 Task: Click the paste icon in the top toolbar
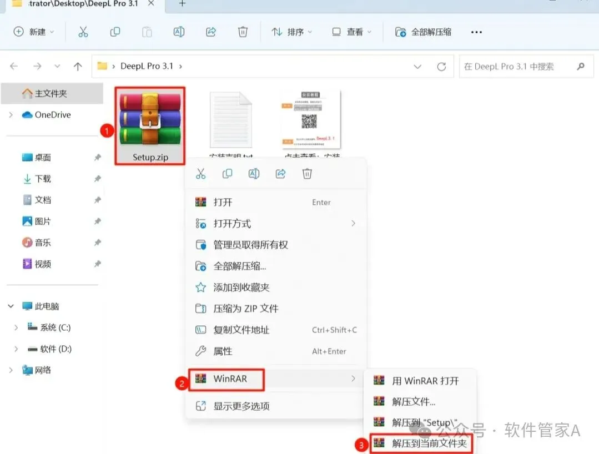point(147,32)
